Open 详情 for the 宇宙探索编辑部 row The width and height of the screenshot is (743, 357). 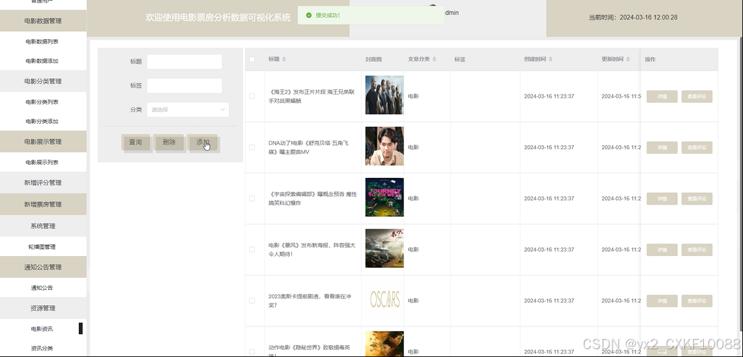click(x=662, y=199)
